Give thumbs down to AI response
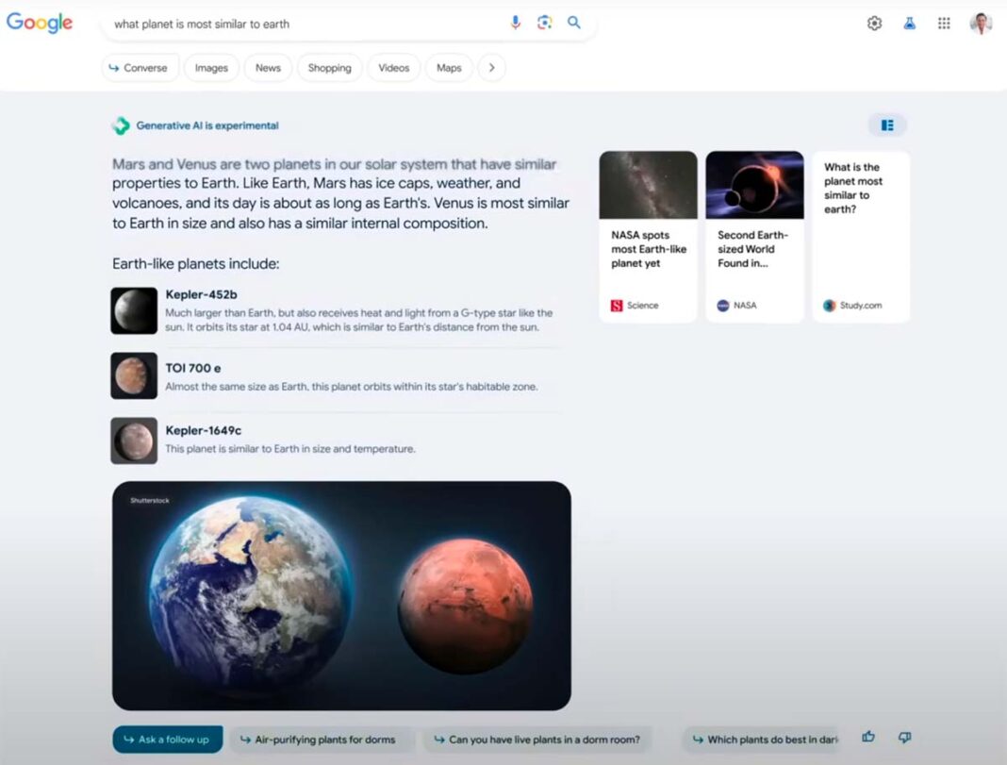1007x765 pixels. tap(904, 738)
